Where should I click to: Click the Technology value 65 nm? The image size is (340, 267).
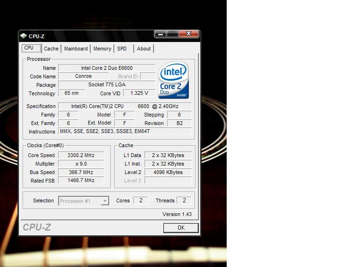[72, 93]
